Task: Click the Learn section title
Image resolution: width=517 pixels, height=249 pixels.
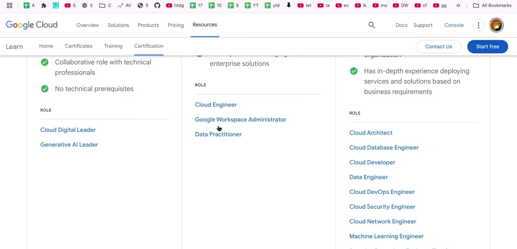Action: (x=14, y=46)
